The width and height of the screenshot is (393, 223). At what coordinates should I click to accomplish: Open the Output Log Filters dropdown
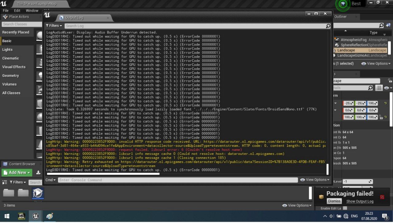[x=54, y=26]
